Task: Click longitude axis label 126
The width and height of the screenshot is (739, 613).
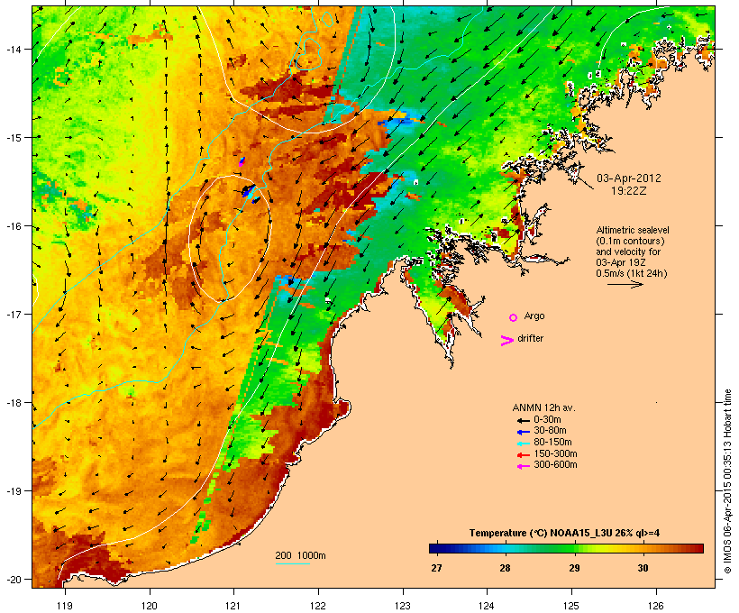Action: pos(655,606)
